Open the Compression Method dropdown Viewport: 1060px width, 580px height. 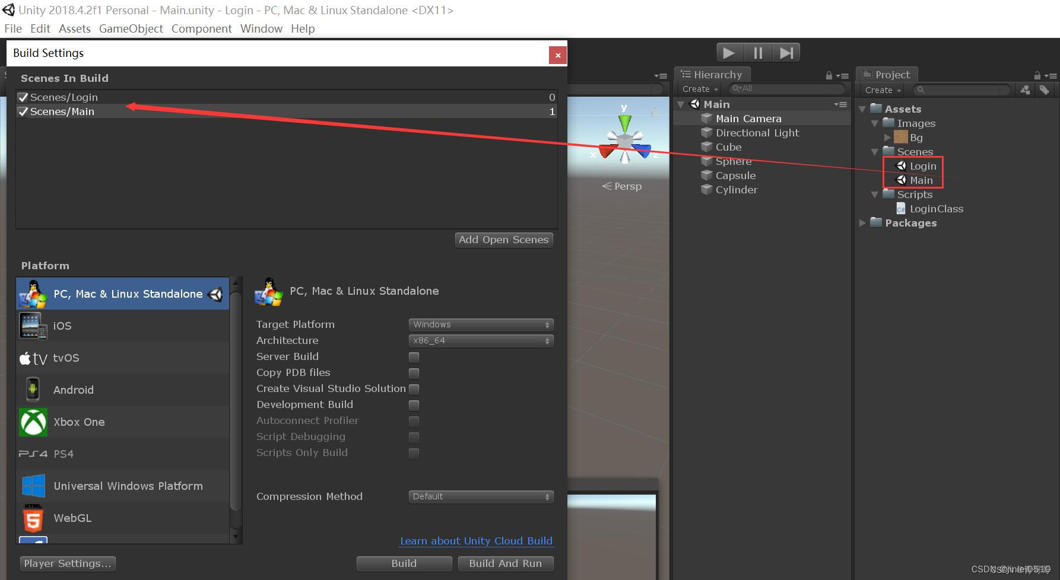[x=480, y=496]
